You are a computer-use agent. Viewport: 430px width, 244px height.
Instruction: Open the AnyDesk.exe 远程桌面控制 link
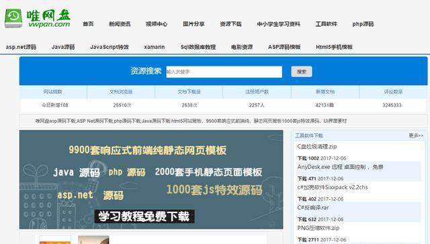[x=340, y=167]
